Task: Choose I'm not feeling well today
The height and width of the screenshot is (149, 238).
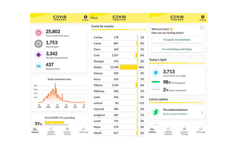Action: click(177, 49)
